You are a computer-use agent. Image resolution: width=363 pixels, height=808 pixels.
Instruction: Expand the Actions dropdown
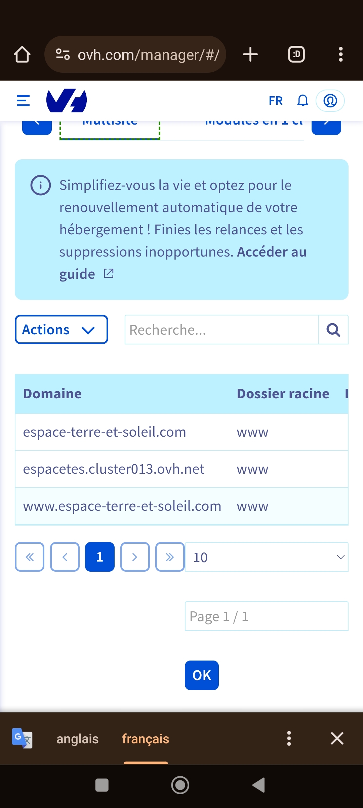click(x=61, y=330)
